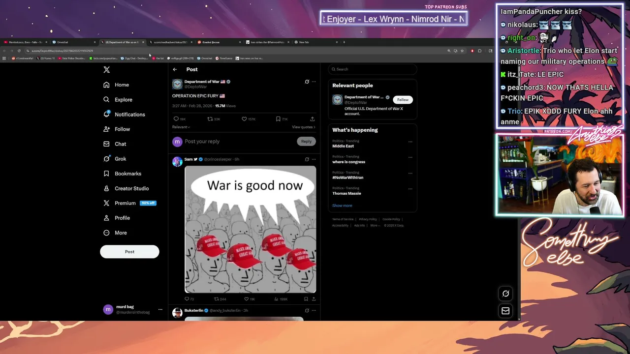Open the TimeGuessr bookmark
630x354 pixels.
pyautogui.click(x=224, y=58)
